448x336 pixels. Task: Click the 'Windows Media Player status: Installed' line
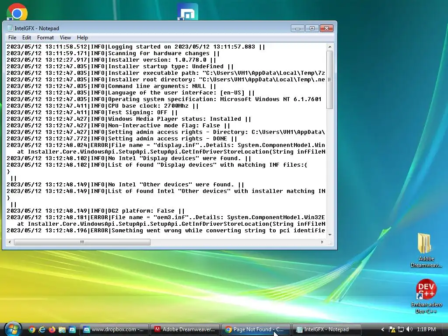pos(129,119)
